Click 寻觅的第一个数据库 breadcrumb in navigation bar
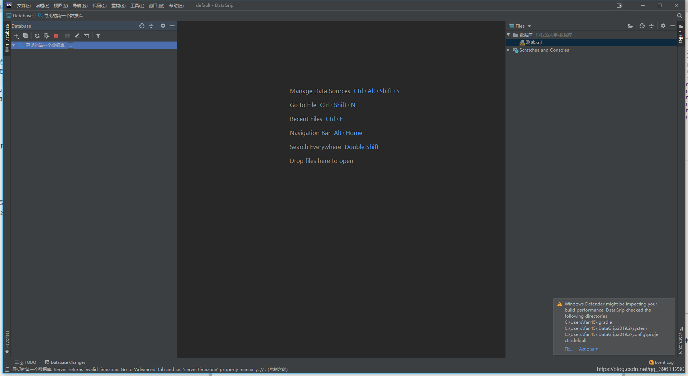Screen dimensions: 688x376 click(x=60, y=16)
